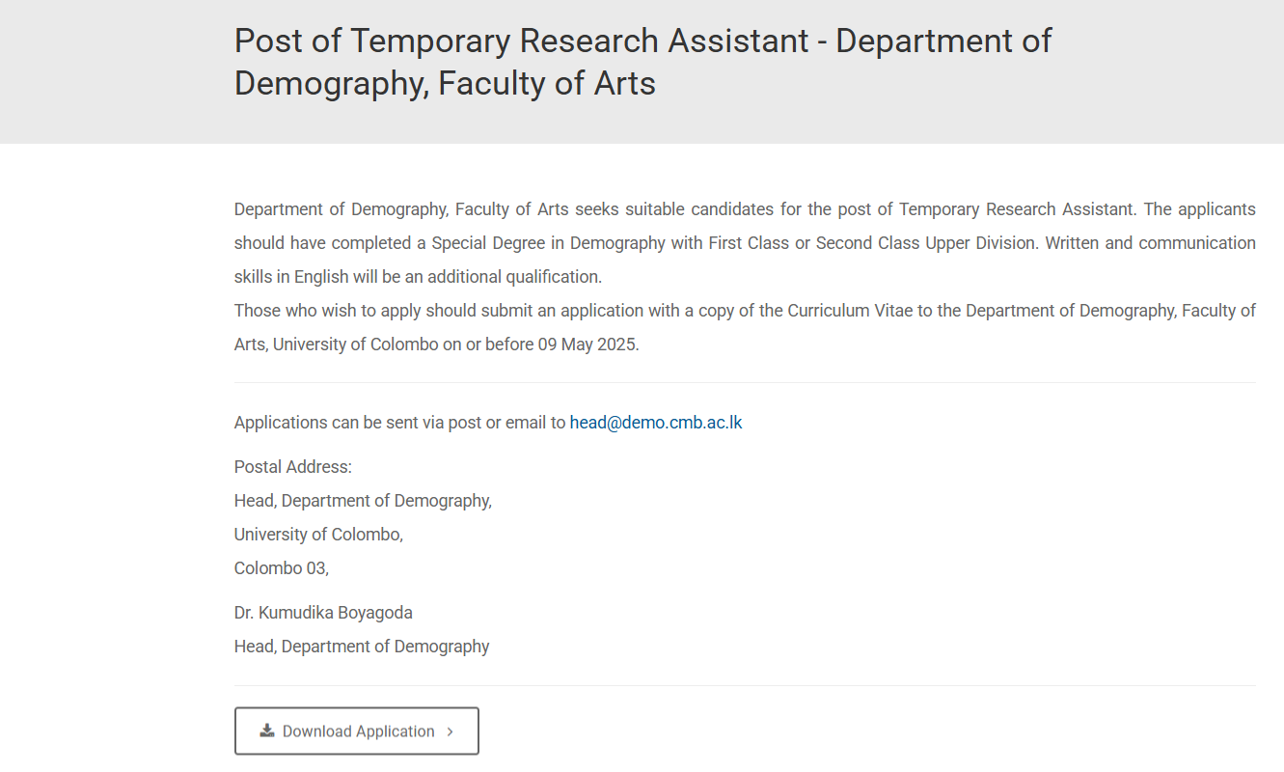1284x772 pixels.
Task: Click the 'Postal Address:' label
Action: pyautogui.click(x=293, y=467)
